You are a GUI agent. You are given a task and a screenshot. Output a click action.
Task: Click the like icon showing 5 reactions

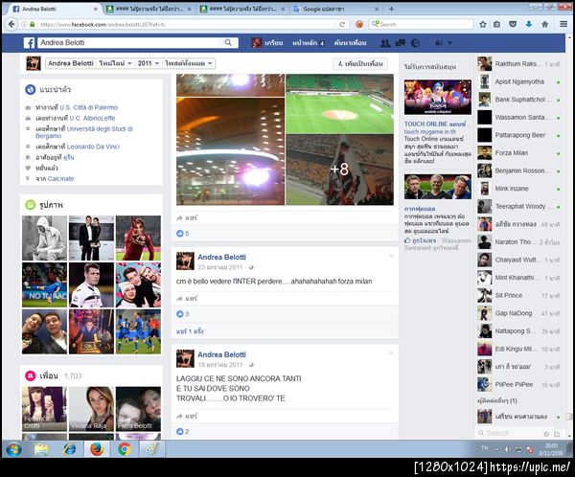tap(180, 233)
